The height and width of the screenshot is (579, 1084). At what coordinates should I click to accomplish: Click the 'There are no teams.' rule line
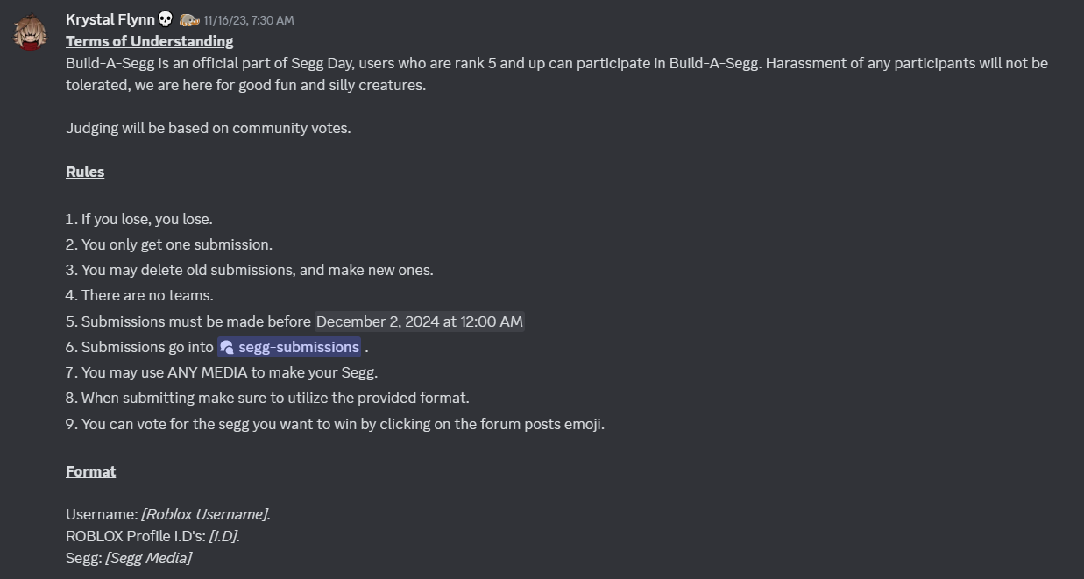(139, 295)
